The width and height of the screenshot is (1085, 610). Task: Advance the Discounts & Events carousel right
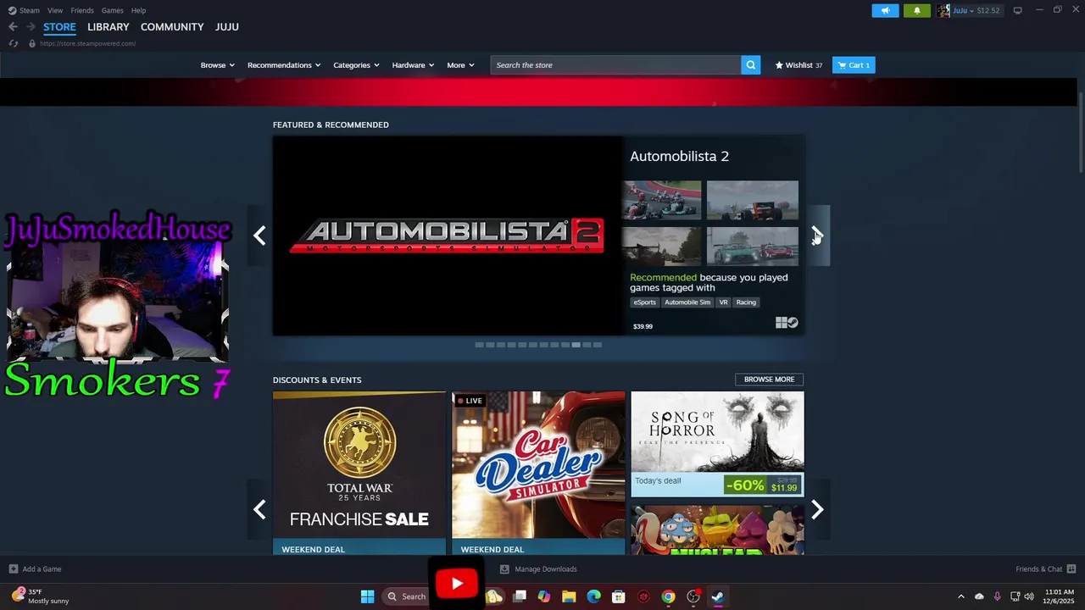tap(817, 509)
